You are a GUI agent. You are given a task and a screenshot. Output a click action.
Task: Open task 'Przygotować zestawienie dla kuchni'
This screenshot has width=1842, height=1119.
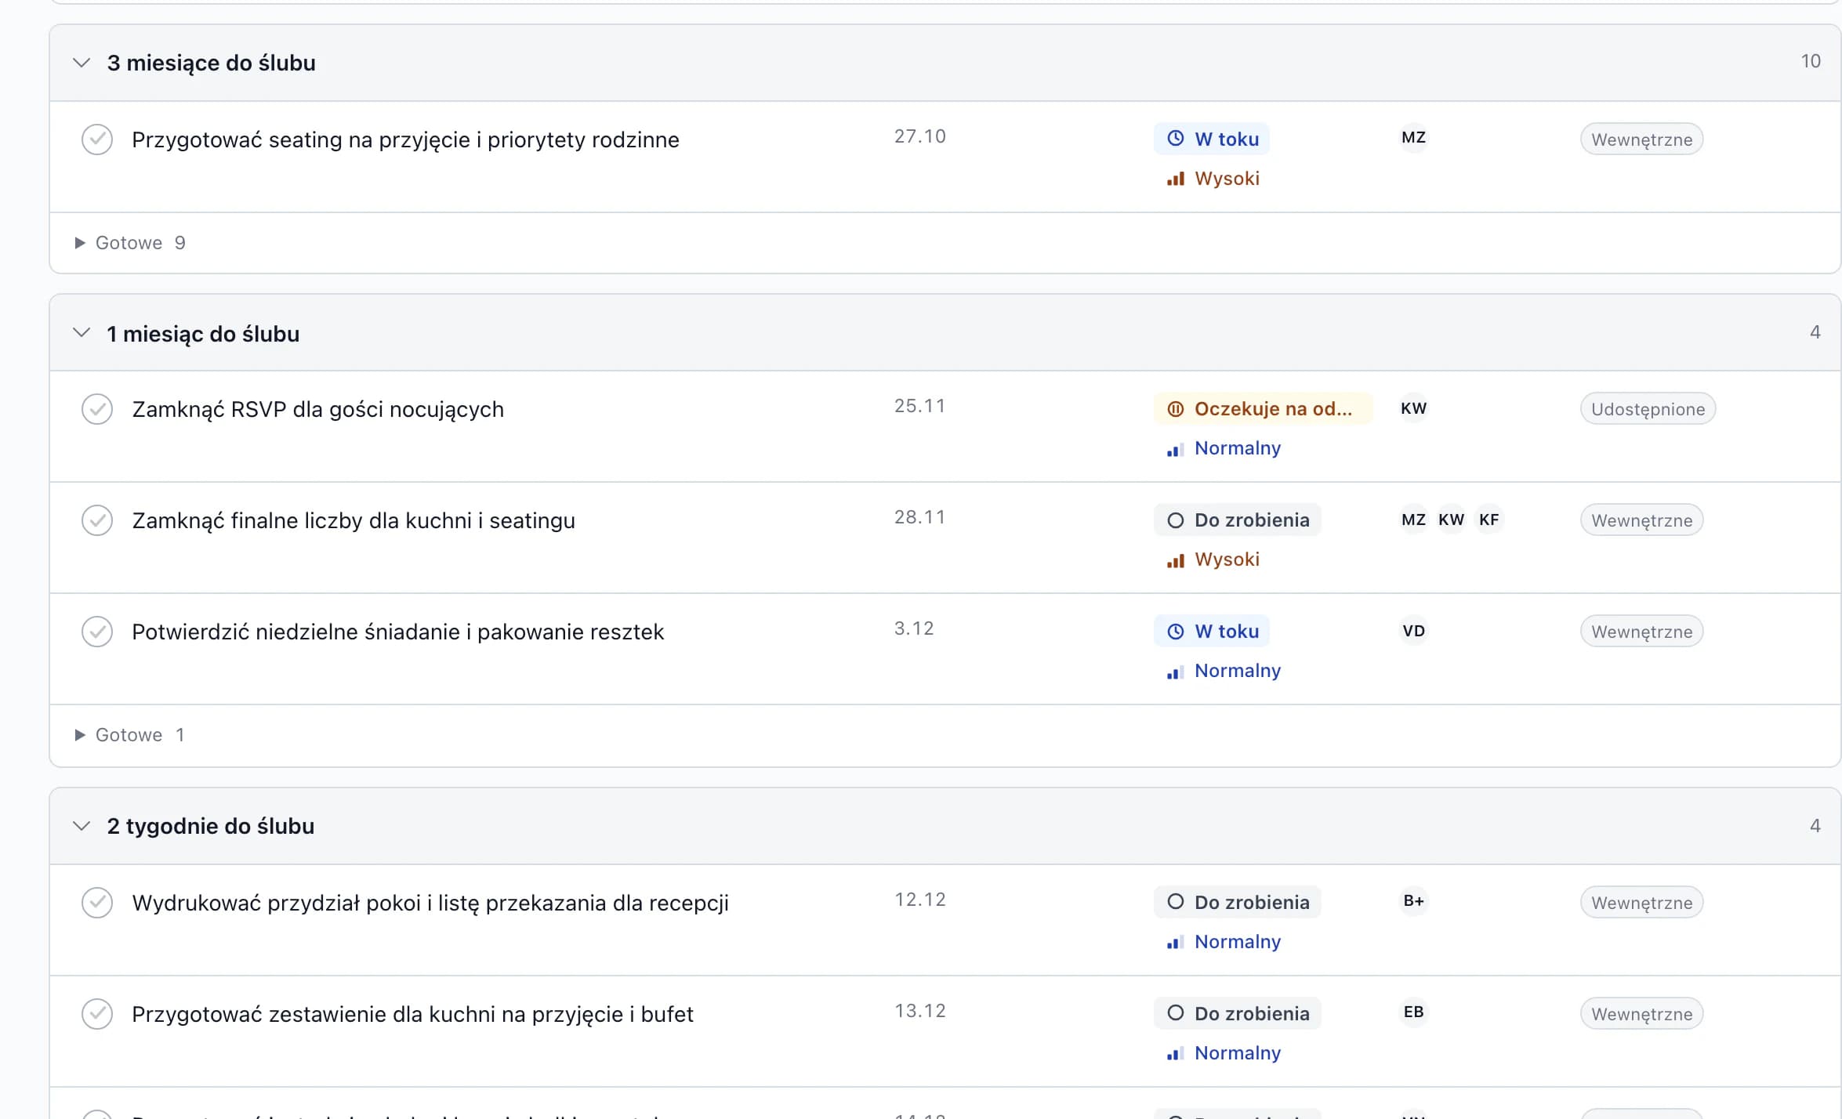pyautogui.click(x=412, y=1014)
